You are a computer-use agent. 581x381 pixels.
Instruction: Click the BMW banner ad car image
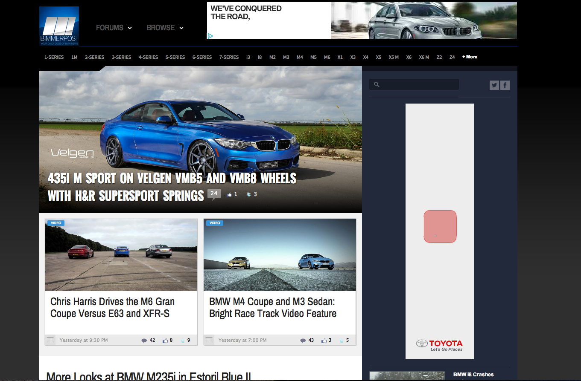[x=424, y=20]
